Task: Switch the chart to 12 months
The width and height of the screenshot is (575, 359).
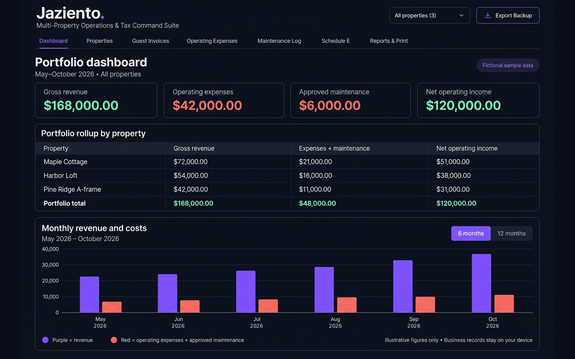Action: click(511, 233)
